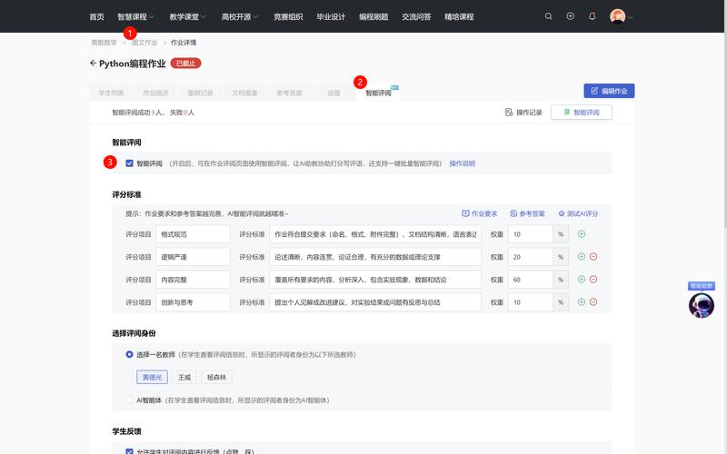The width and height of the screenshot is (727, 454).
Task: Uncheck the 智能评阅 checkbox
Action: pos(129,163)
